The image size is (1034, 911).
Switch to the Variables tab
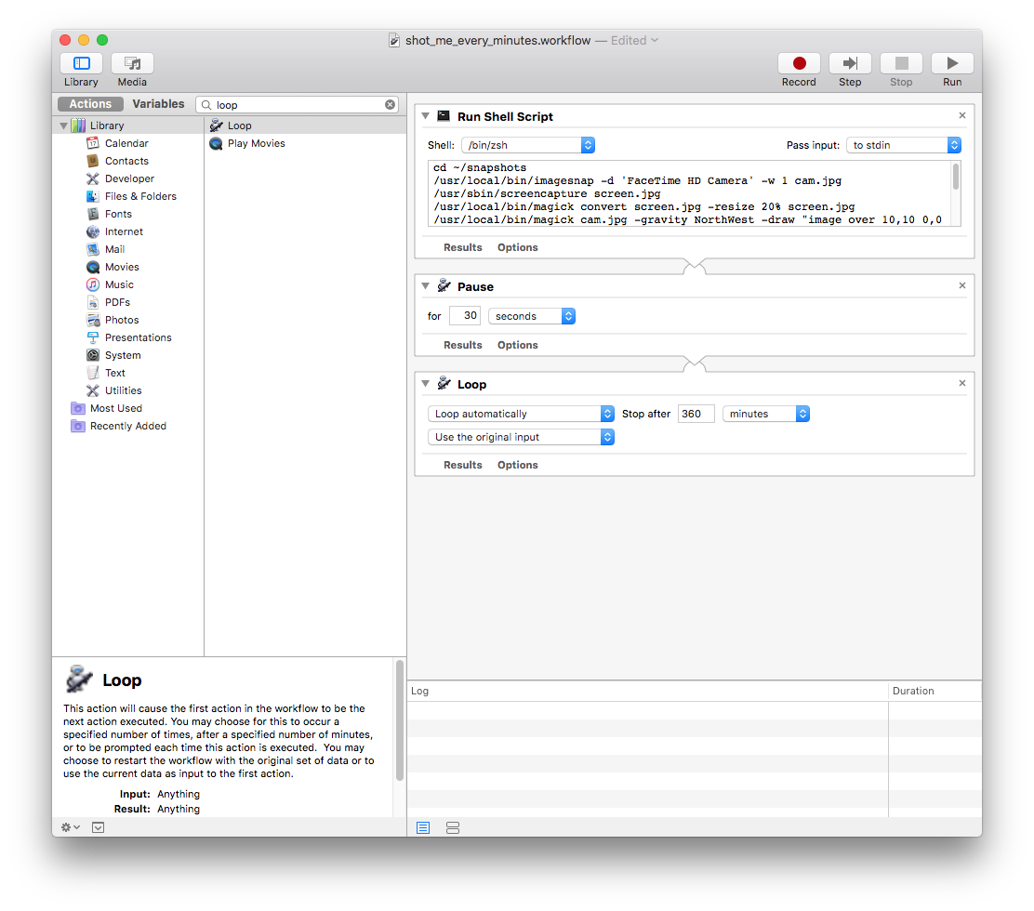pos(158,104)
